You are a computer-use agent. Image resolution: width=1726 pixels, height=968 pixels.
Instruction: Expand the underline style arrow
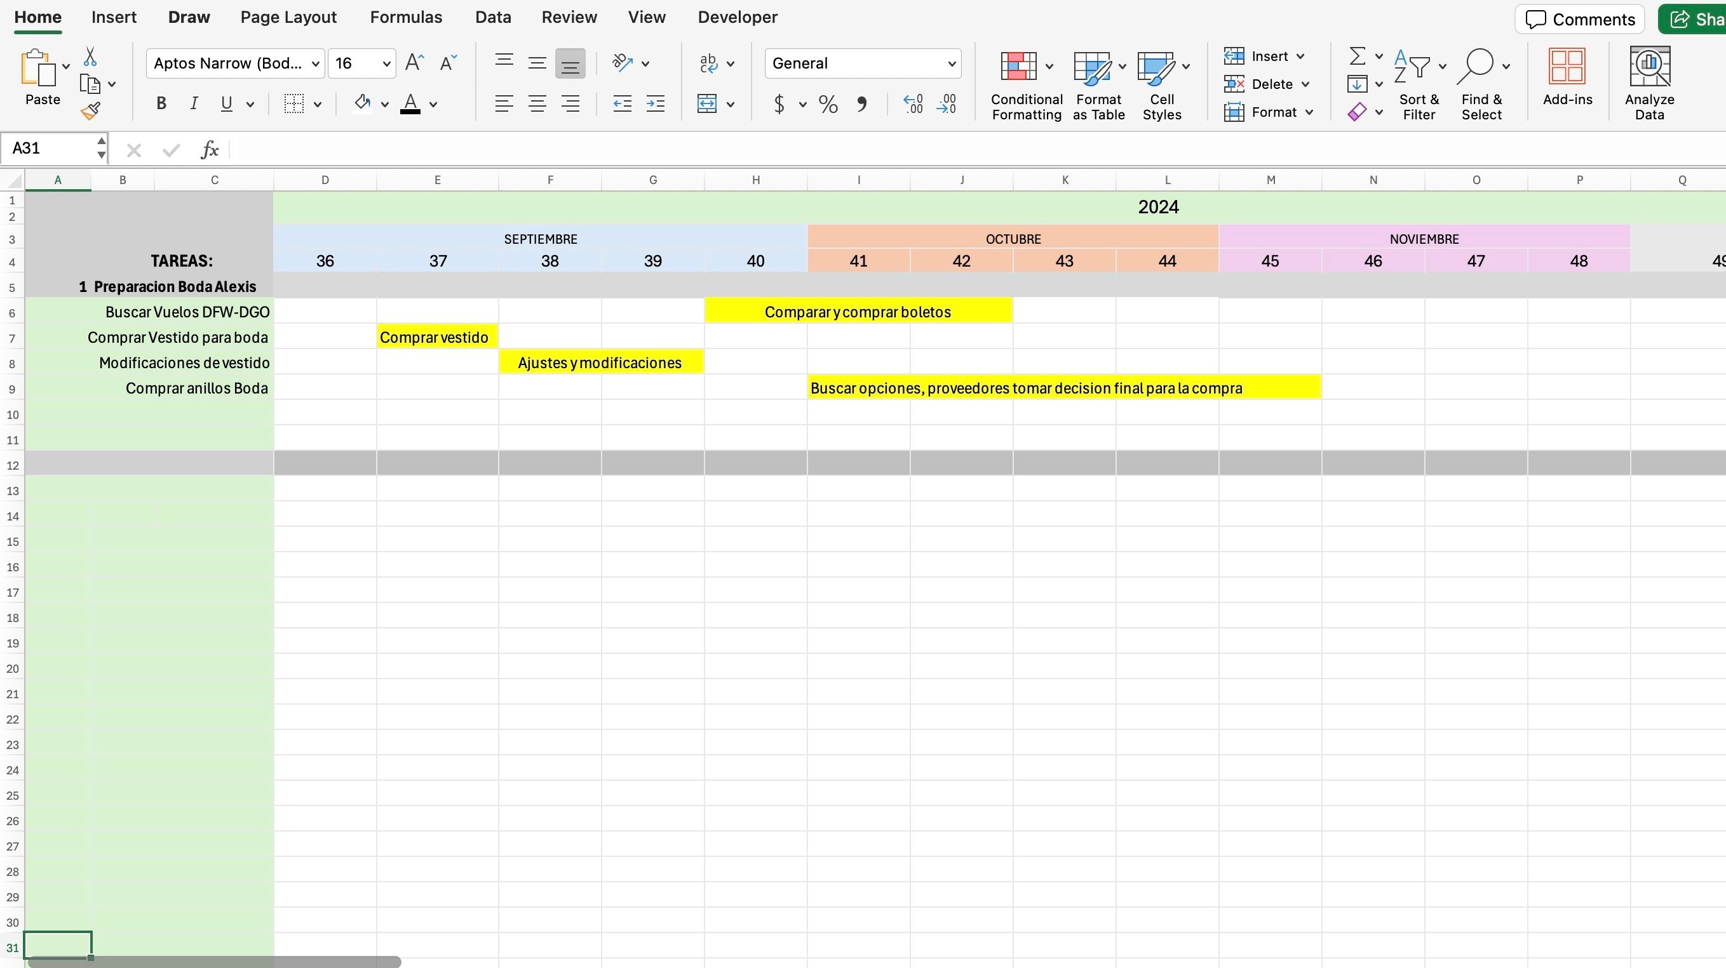250,103
